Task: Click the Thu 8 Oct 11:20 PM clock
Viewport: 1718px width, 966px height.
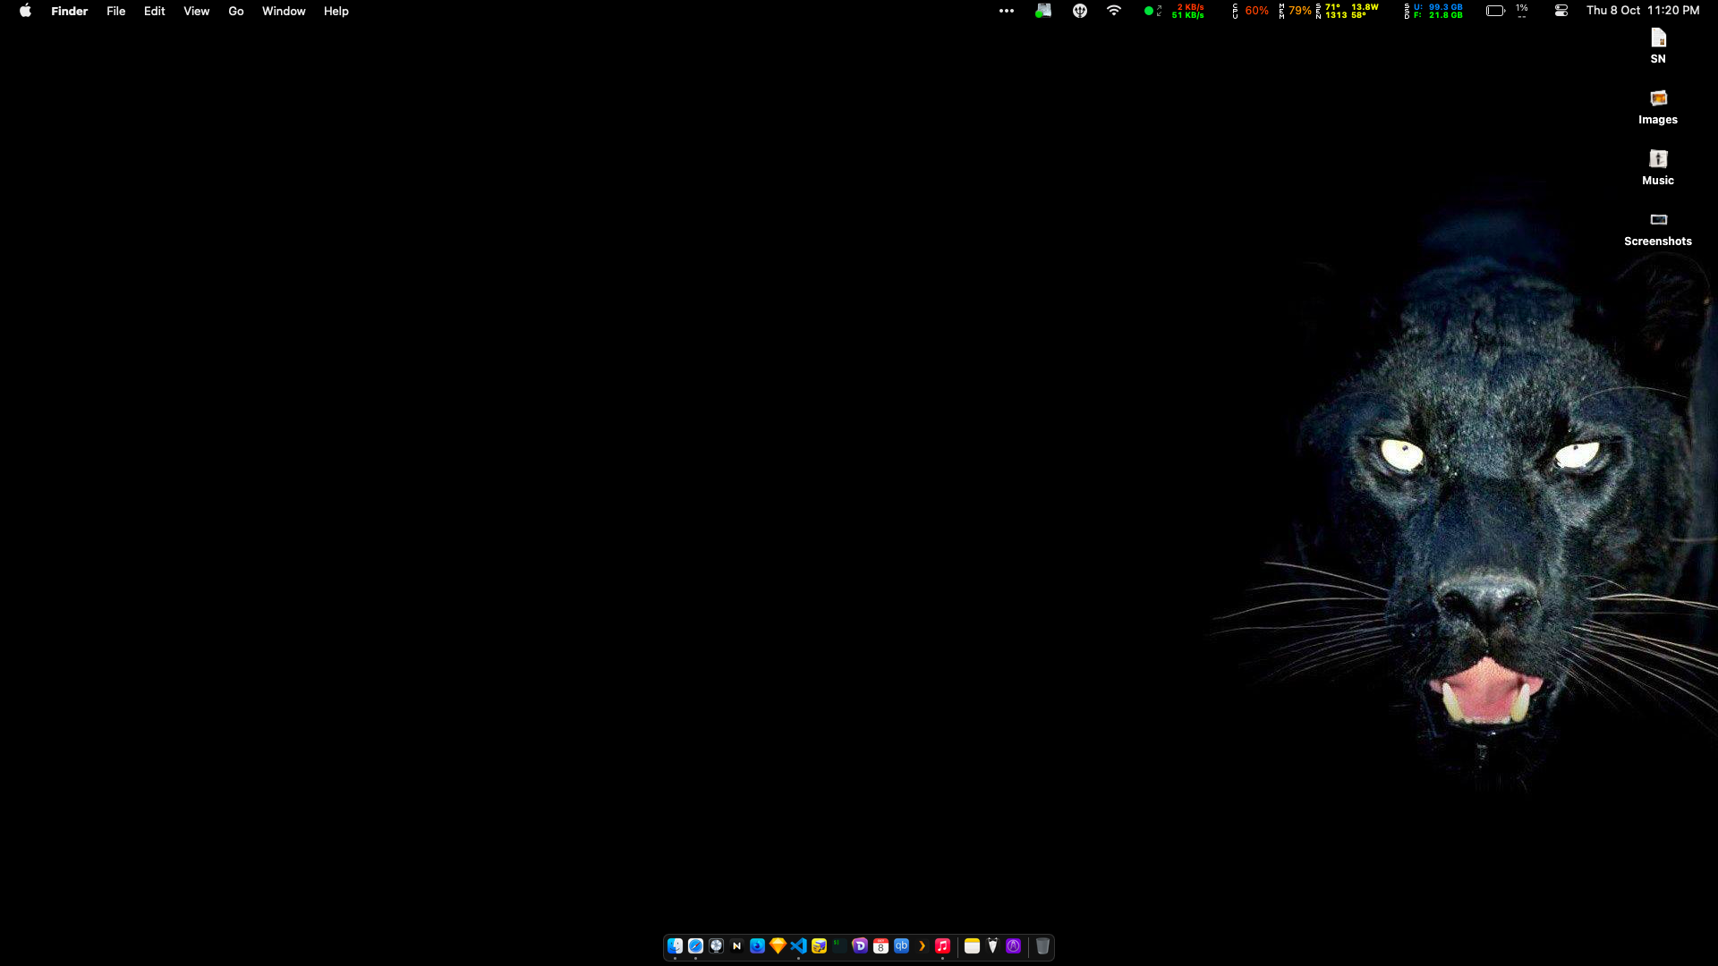Action: click(1643, 11)
